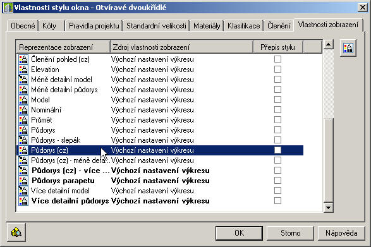Enable style override for Půdorys (cz) - více ...
Screen dimensions: 371x247
277,171
